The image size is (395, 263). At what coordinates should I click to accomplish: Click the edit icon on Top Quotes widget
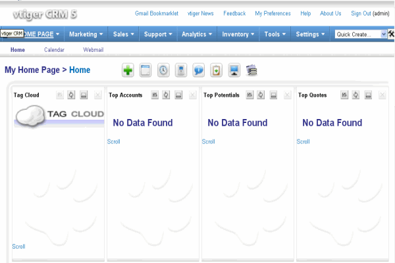coord(344,95)
